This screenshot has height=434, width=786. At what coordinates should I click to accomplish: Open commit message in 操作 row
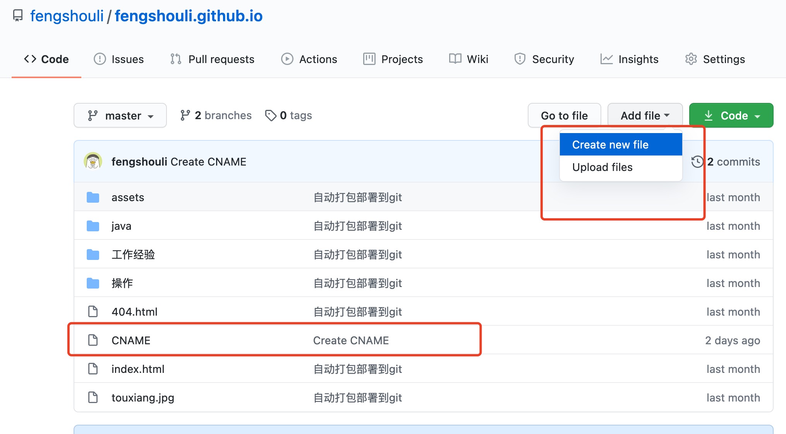357,283
